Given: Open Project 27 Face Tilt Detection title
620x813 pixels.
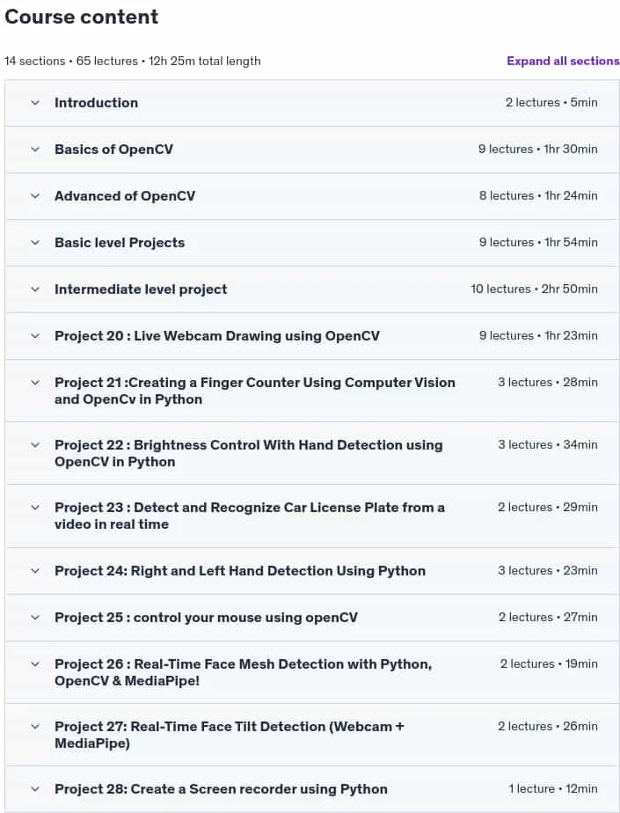Looking at the screenshot, I should pyautogui.click(x=230, y=735).
